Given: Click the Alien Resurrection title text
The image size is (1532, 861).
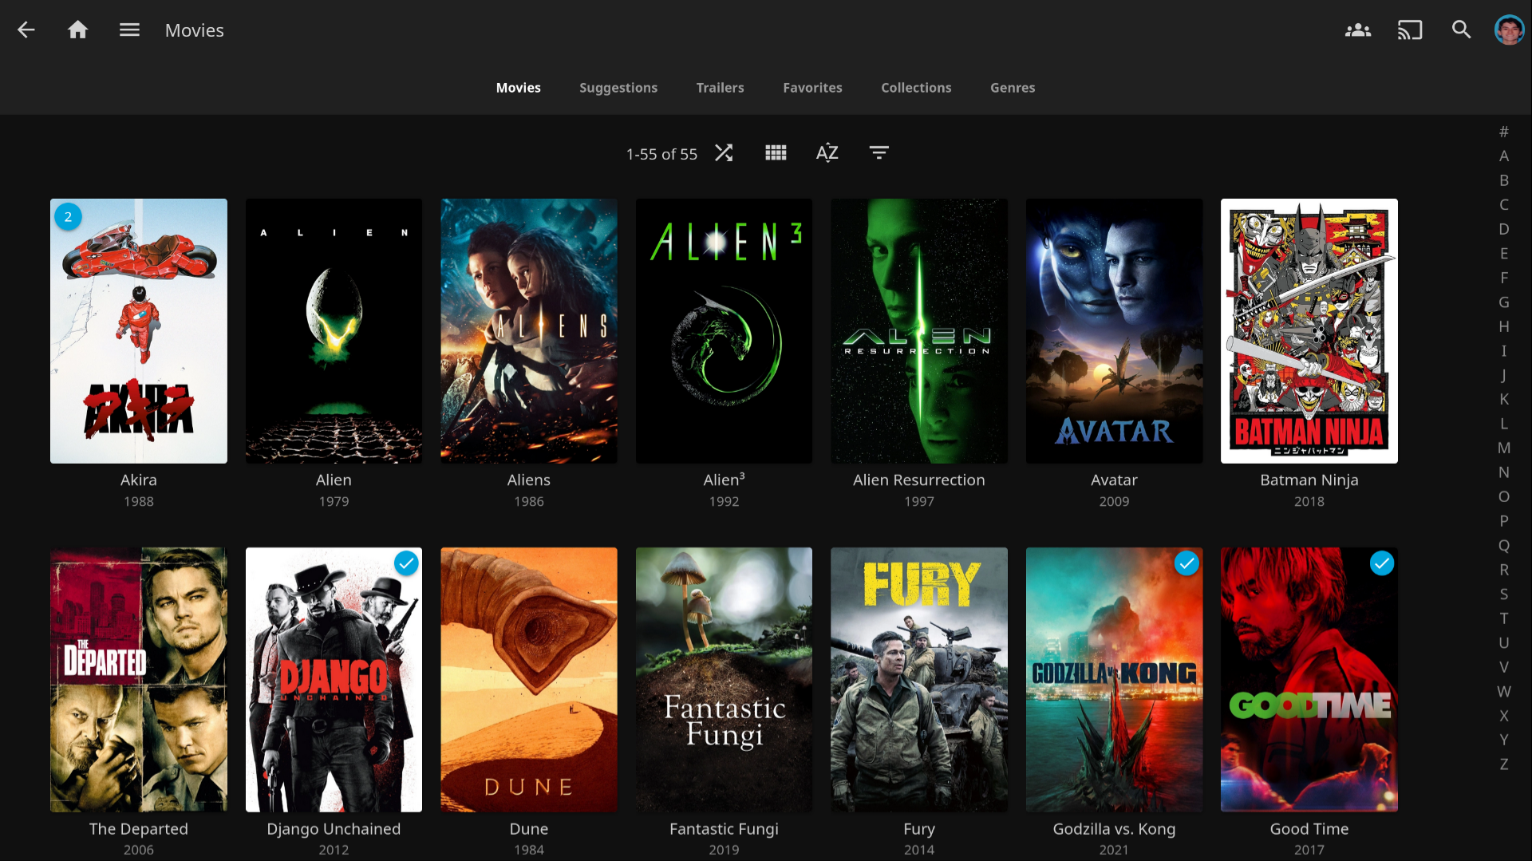Looking at the screenshot, I should point(919,480).
